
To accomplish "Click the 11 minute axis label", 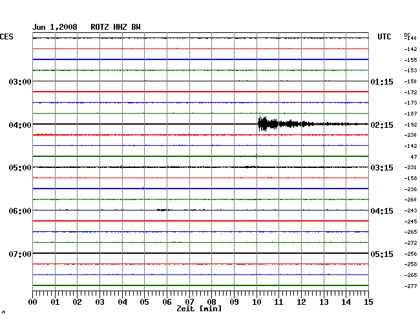I will point(278,302).
